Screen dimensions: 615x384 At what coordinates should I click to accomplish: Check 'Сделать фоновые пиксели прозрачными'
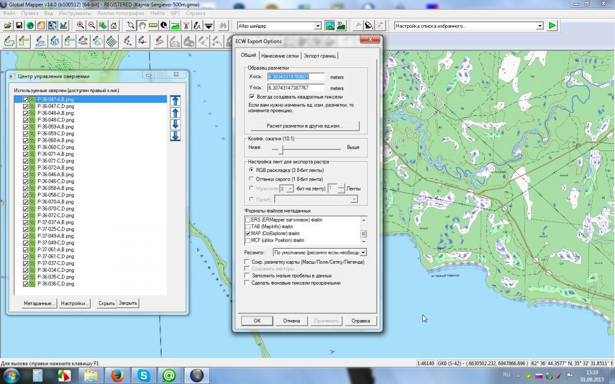click(247, 283)
